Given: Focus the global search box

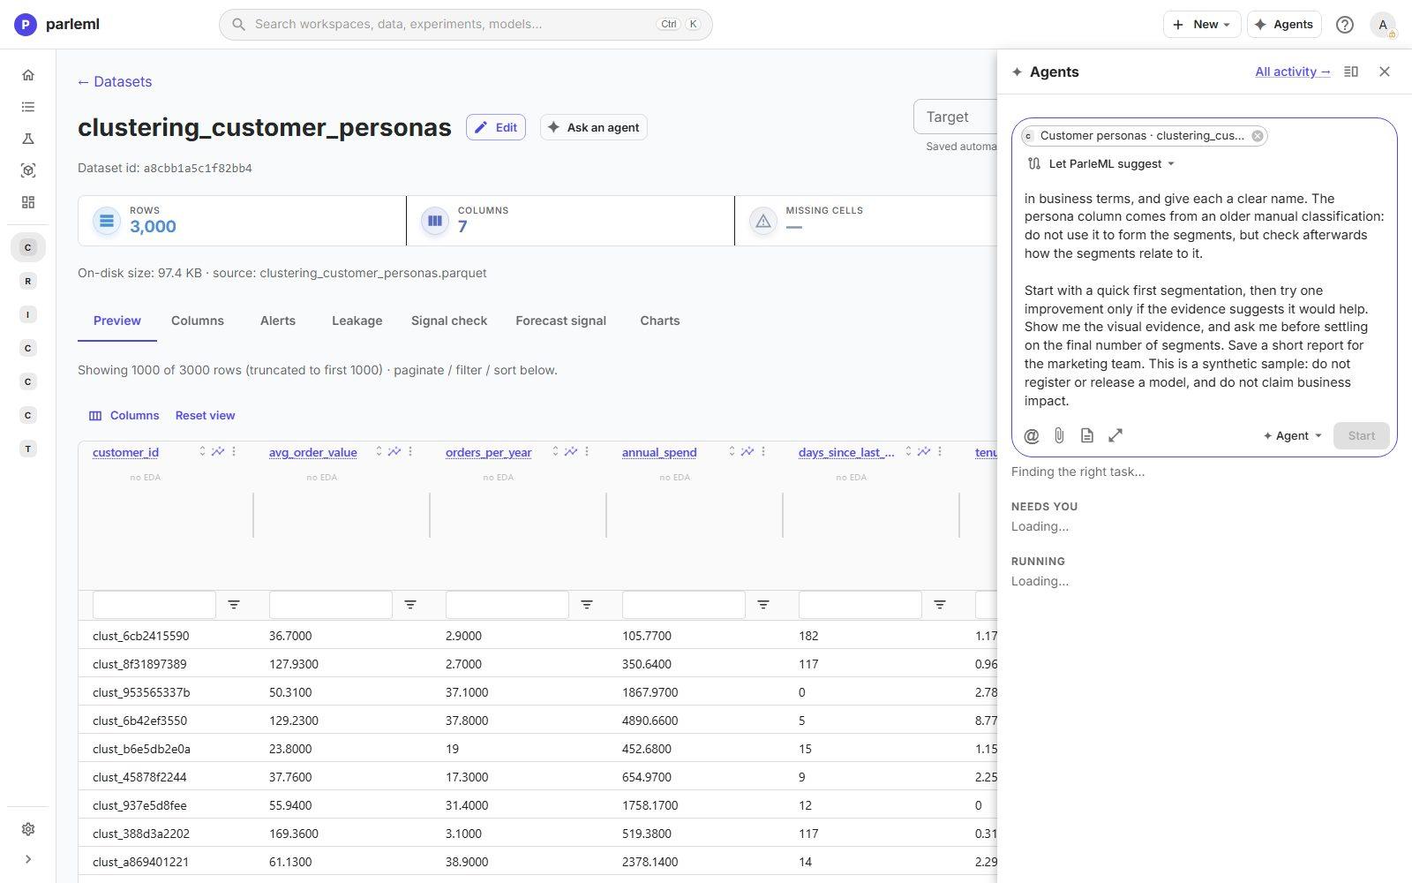Looking at the screenshot, I should click(466, 25).
